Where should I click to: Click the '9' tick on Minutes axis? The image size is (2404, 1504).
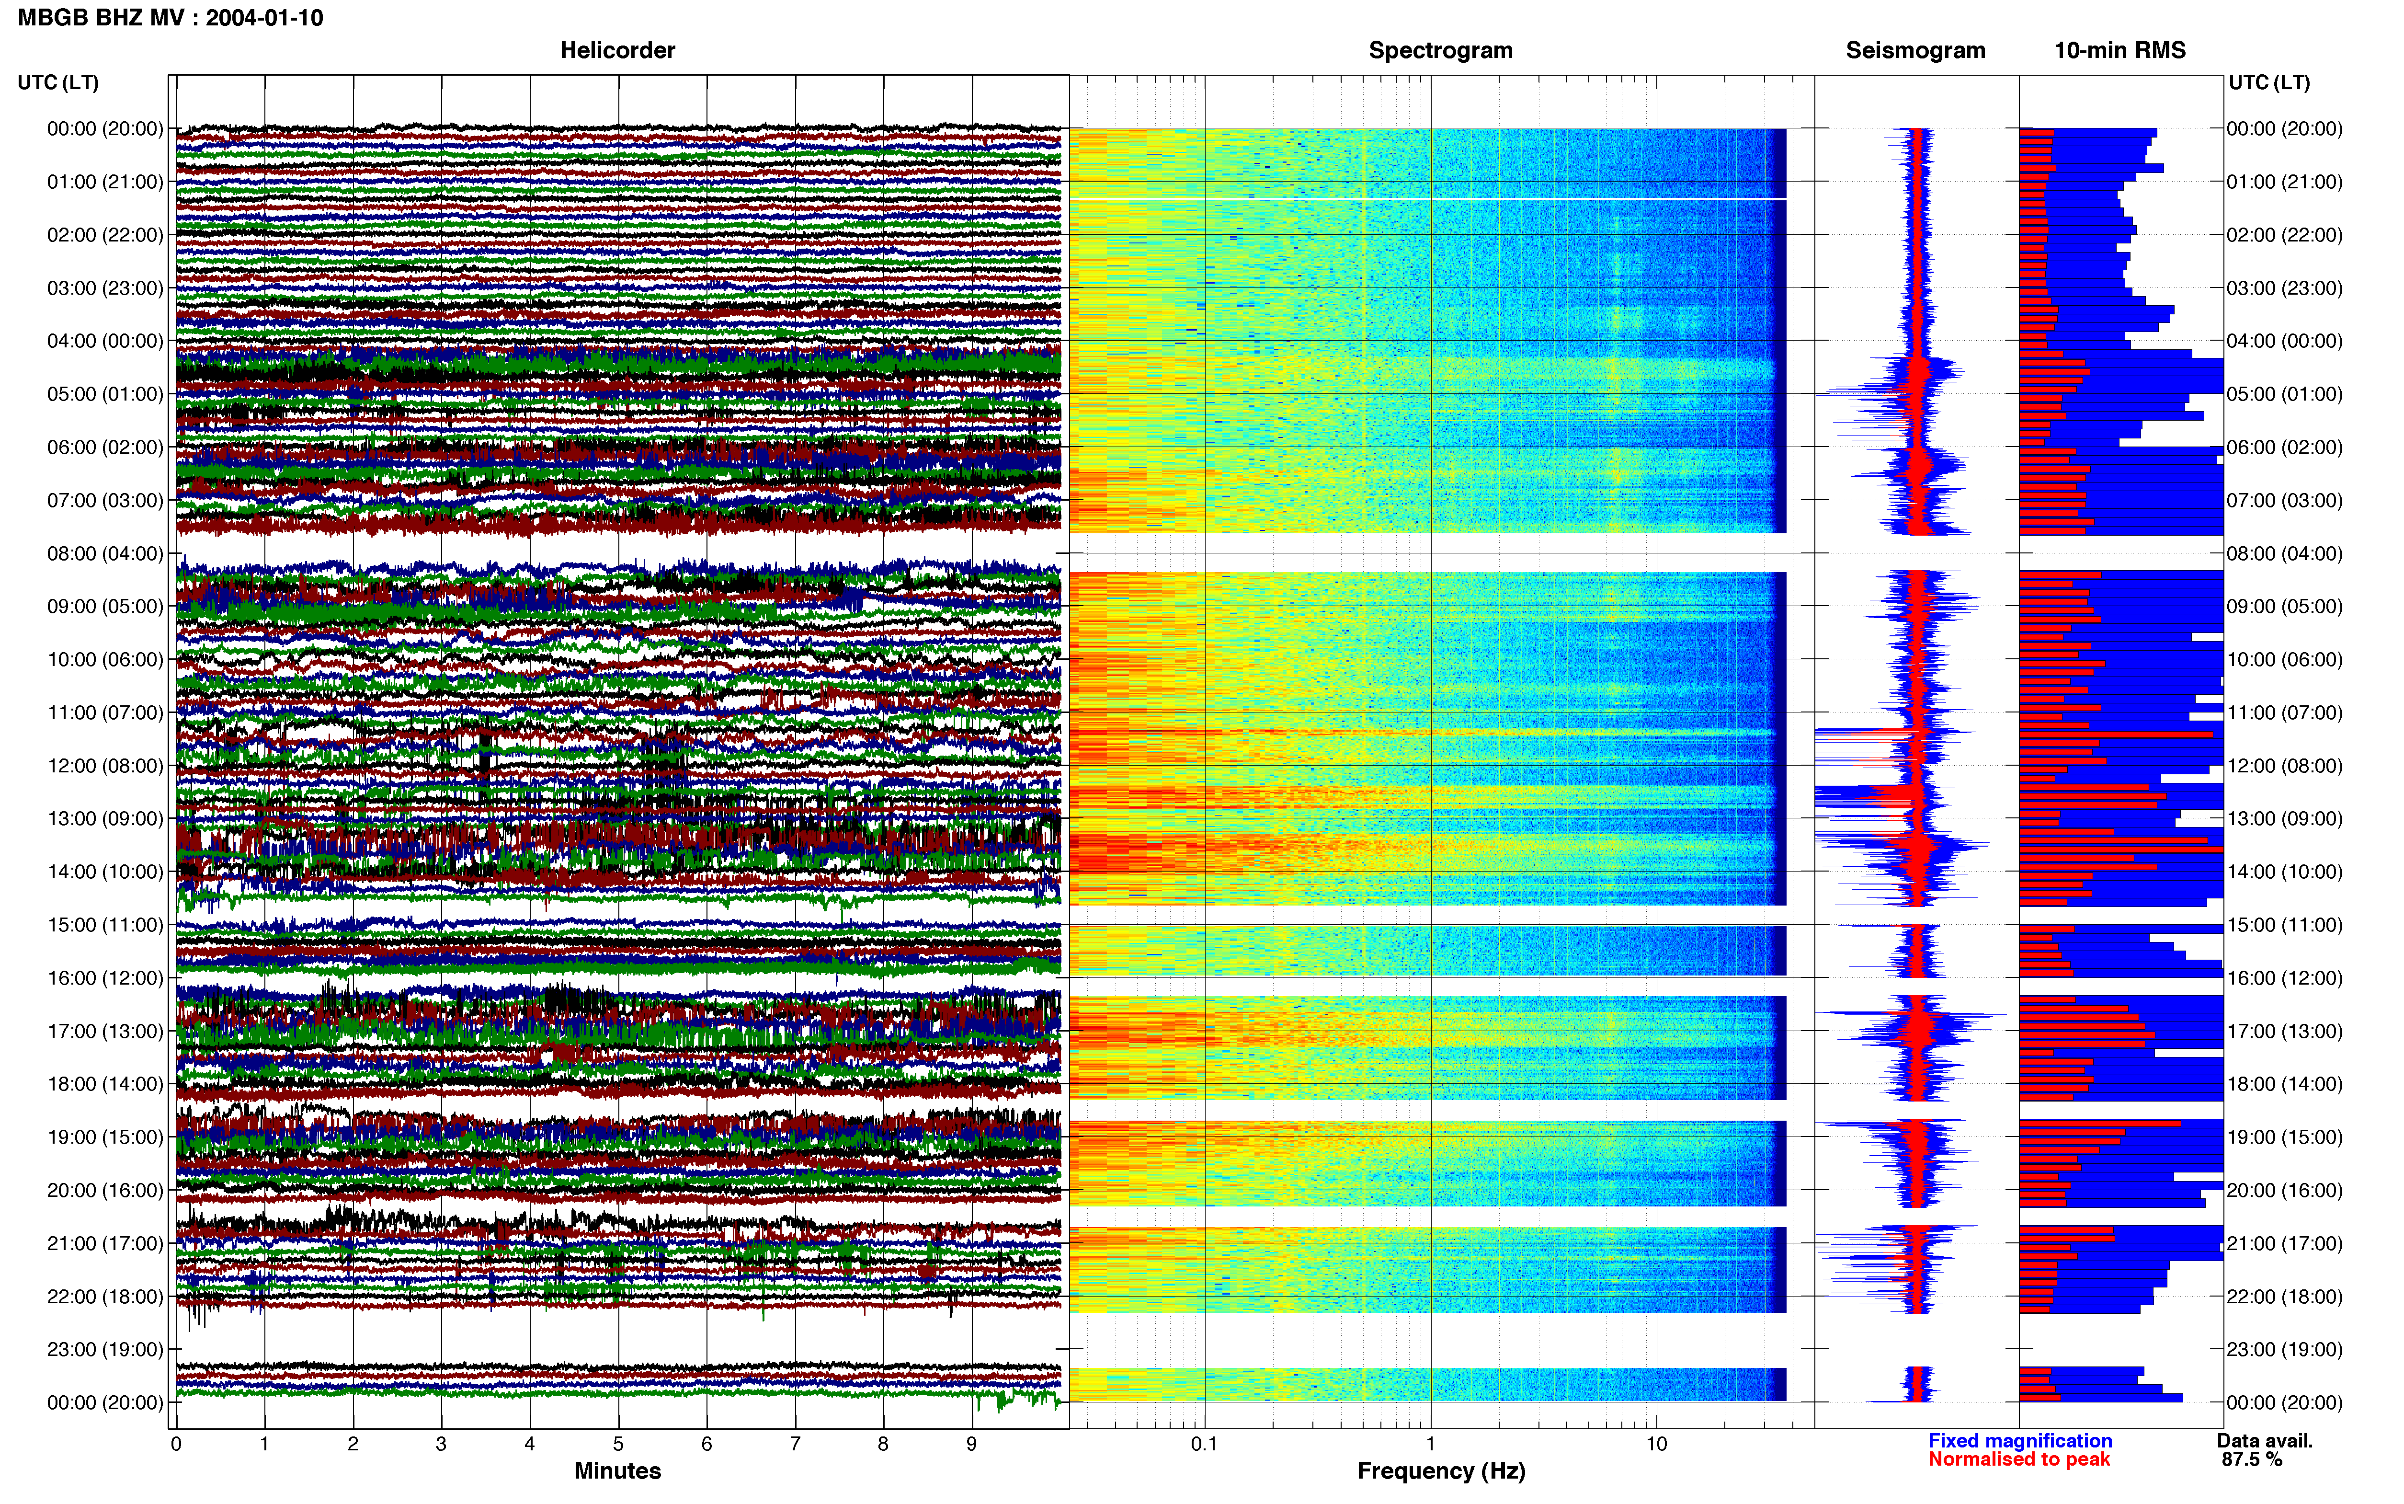[971, 1443]
